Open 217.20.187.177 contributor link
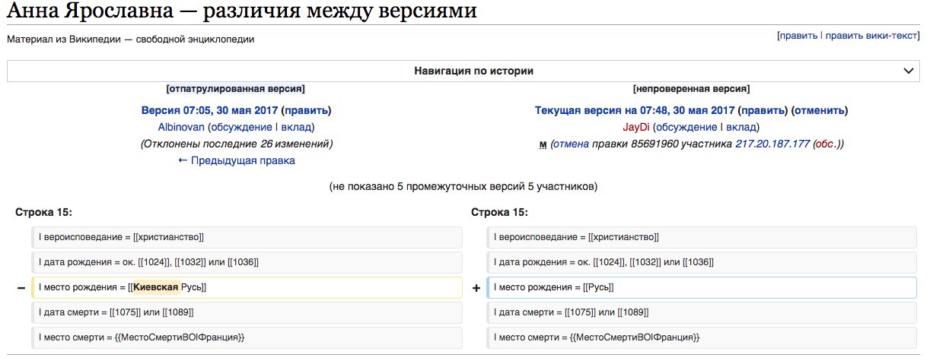The height and width of the screenshot is (364, 930). pyautogui.click(x=772, y=144)
